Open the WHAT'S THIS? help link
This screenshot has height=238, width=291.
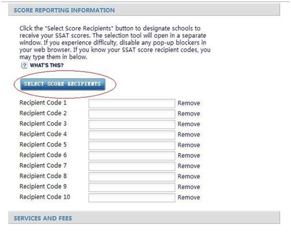pyautogui.click(x=47, y=66)
